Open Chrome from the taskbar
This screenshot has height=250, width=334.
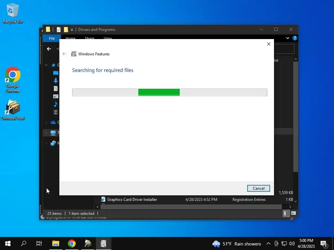[x=72, y=243]
